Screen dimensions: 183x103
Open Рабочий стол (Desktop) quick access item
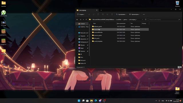[83, 33]
